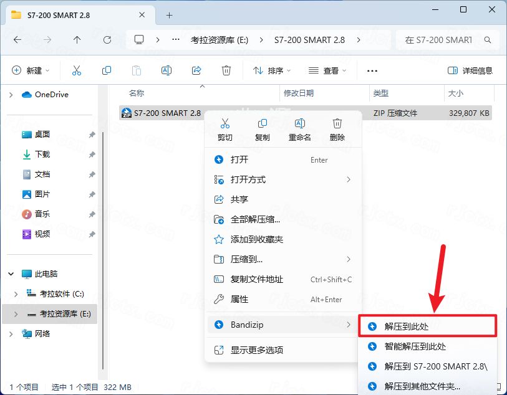Expand the OneDrive entry in the sidebar
Viewport: 507px width, 395px height.
click(11, 94)
